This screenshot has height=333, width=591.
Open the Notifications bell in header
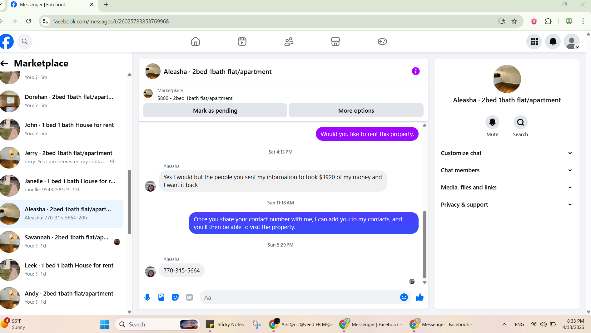[553, 42]
